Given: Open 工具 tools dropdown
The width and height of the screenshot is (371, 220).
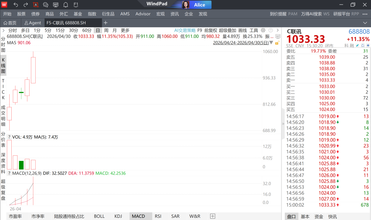Looking at the screenshot, I should (x=254, y=30).
